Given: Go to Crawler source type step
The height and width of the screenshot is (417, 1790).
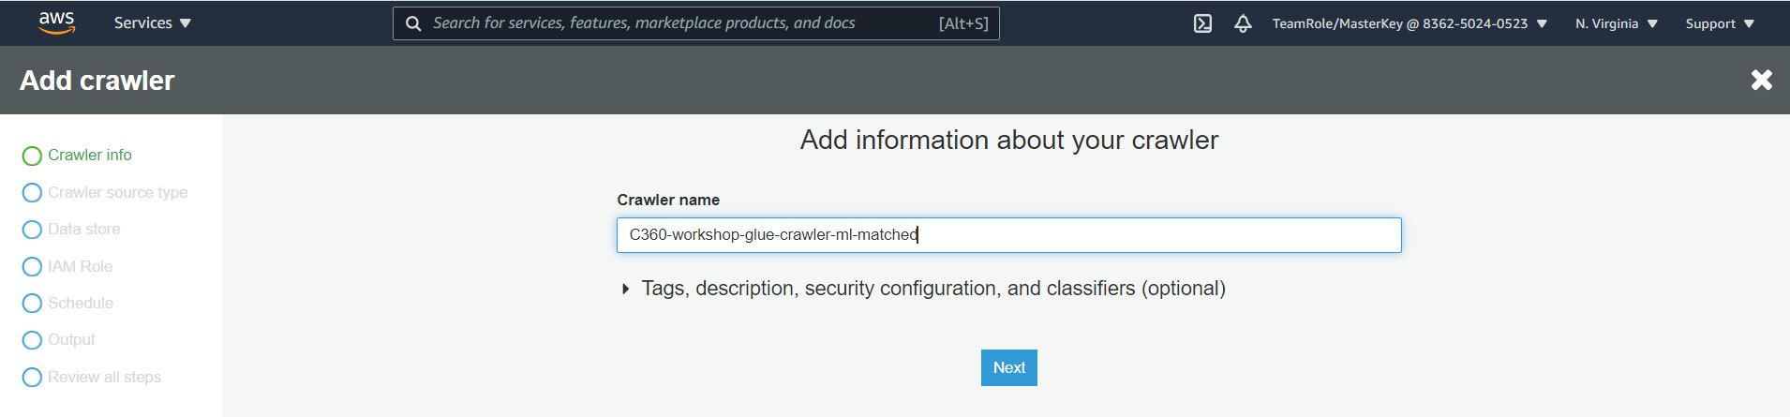Looking at the screenshot, I should coord(117,192).
